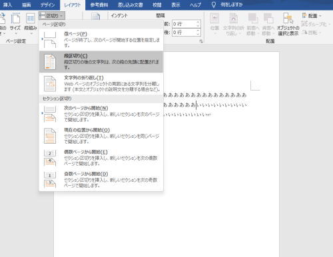
Task: Choose 段区切り column break icon
Action: click(50, 62)
